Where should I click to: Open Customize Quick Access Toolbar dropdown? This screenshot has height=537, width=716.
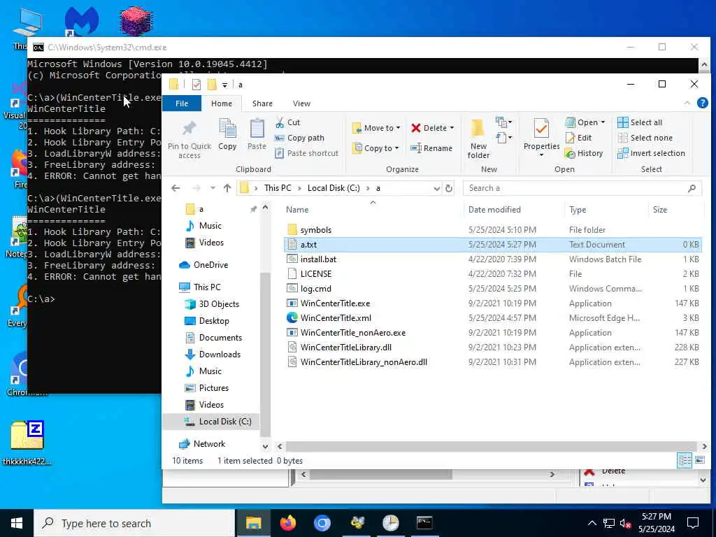(224, 85)
